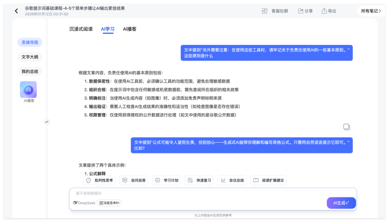Click the 学习计划 quick action
The width and height of the screenshot is (389, 222).
coord(166,180)
